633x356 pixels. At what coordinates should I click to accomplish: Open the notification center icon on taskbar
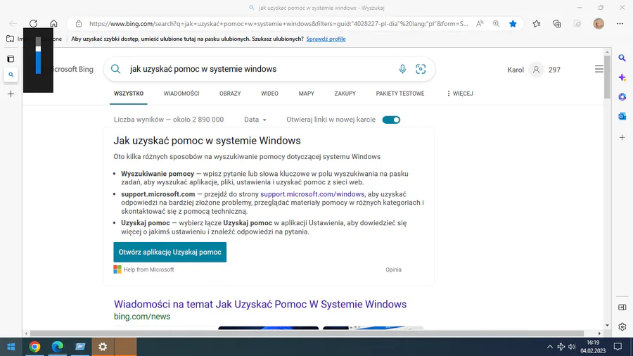click(x=618, y=347)
